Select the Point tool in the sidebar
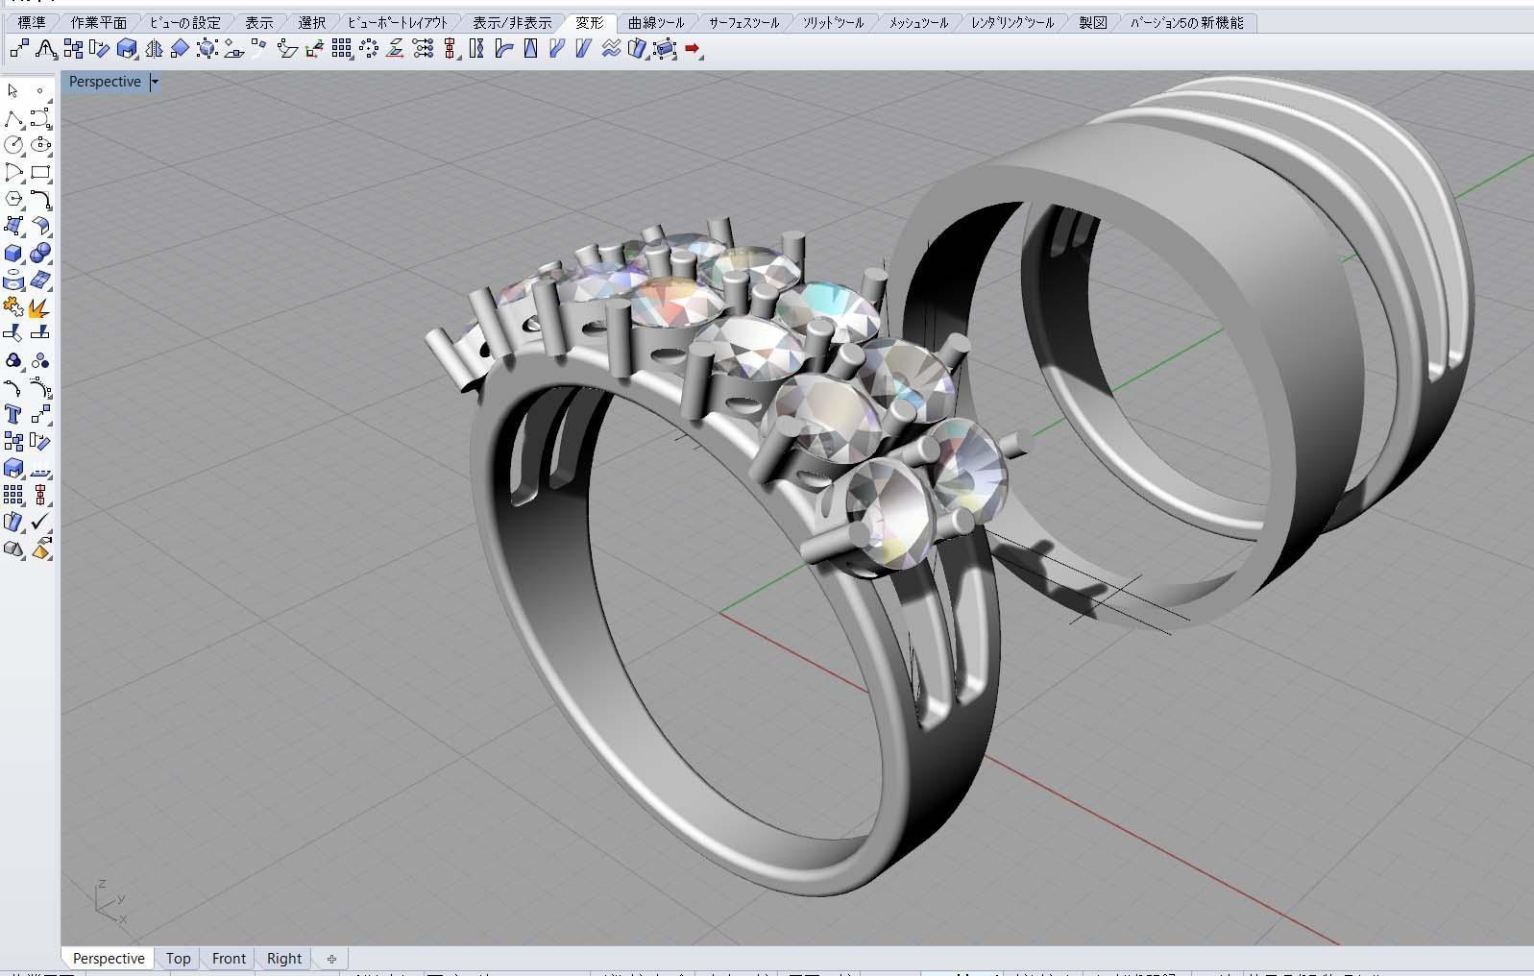 (40, 91)
